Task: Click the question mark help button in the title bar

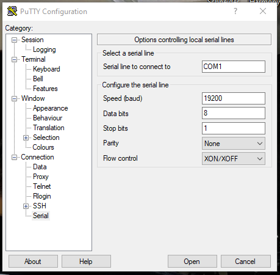Action: click(235, 11)
